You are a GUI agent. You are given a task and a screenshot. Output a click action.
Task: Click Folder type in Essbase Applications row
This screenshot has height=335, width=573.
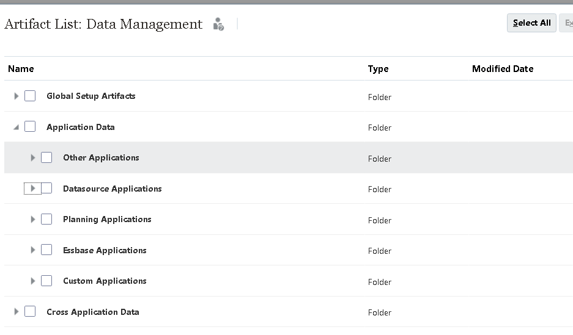point(380,251)
